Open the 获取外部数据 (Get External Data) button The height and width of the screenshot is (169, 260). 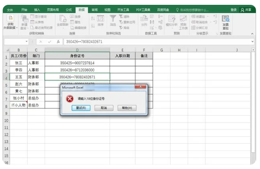tap(10, 22)
